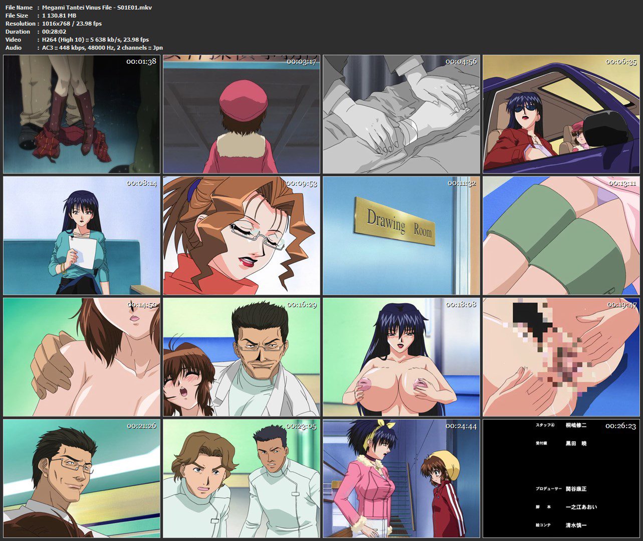Select the thumbnail stamped 00:13:11

[x=561, y=235]
